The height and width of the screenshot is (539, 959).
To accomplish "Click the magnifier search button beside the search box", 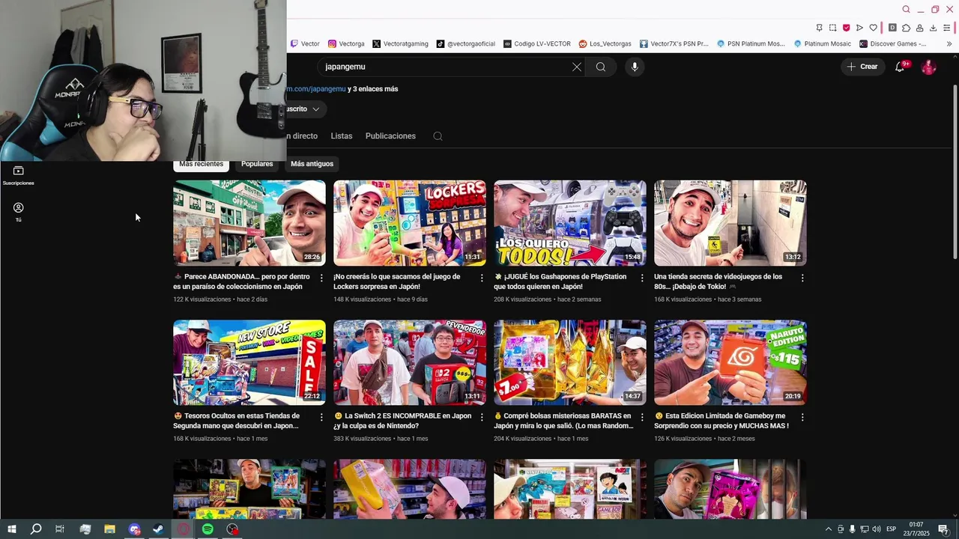I will pos(601,67).
